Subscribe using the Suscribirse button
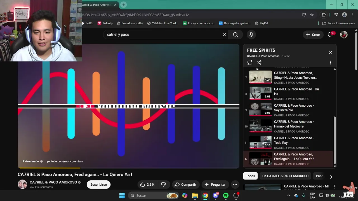Image resolution: width=358 pixels, height=201 pixels. click(x=98, y=185)
